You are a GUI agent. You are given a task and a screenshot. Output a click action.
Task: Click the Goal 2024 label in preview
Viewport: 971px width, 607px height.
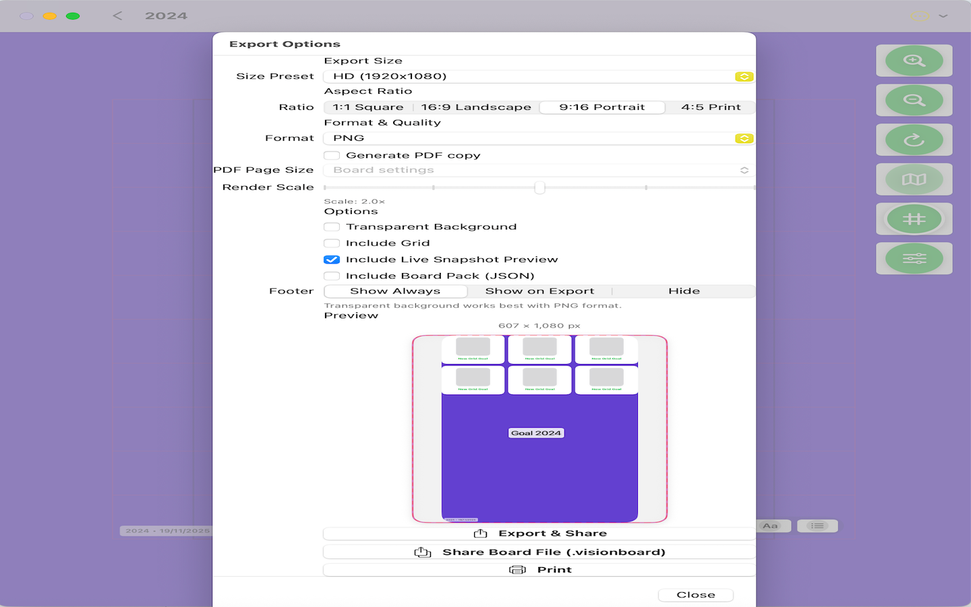tap(536, 433)
